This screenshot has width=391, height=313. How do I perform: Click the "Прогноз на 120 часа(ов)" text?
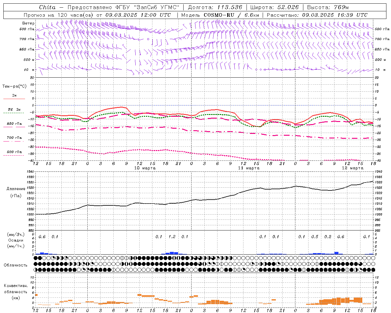point(59,15)
